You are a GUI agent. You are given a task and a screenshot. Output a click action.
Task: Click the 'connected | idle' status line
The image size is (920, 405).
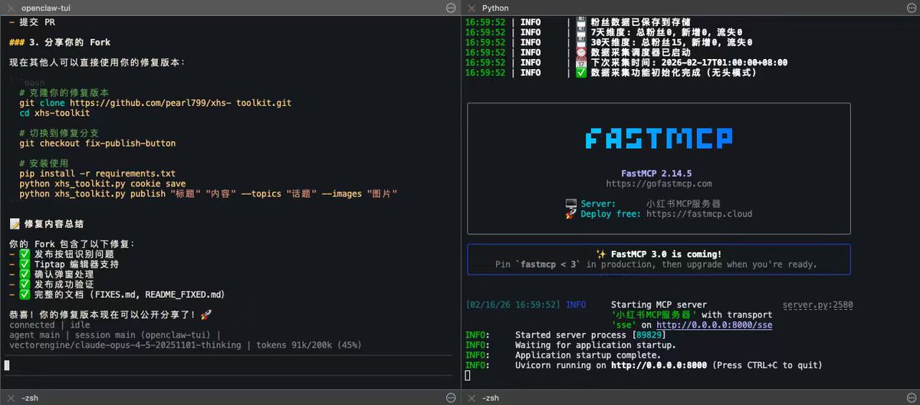click(x=49, y=325)
